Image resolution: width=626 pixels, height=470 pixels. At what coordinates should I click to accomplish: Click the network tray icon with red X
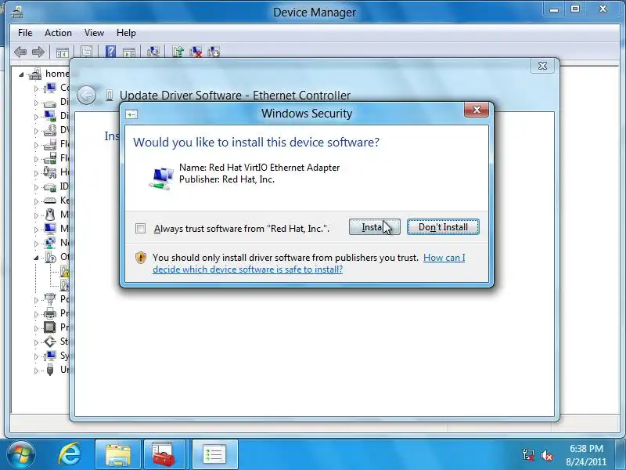pos(527,454)
